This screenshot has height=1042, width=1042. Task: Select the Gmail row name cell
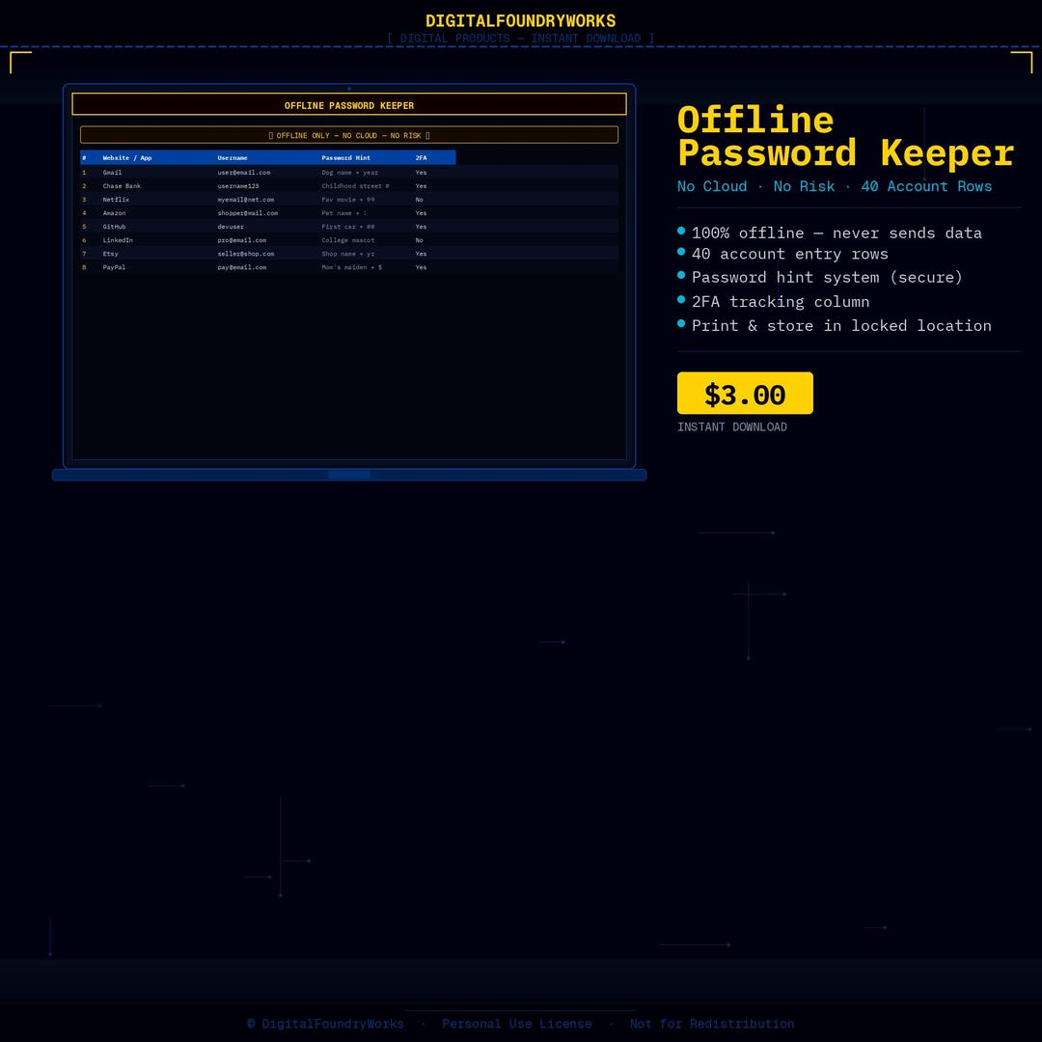[112, 172]
